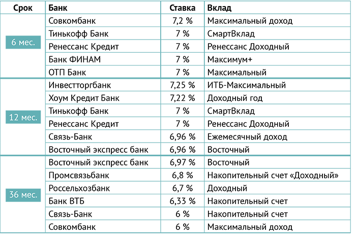Click "Банк ФИНАМ" in the bank column

click(x=74, y=59)
